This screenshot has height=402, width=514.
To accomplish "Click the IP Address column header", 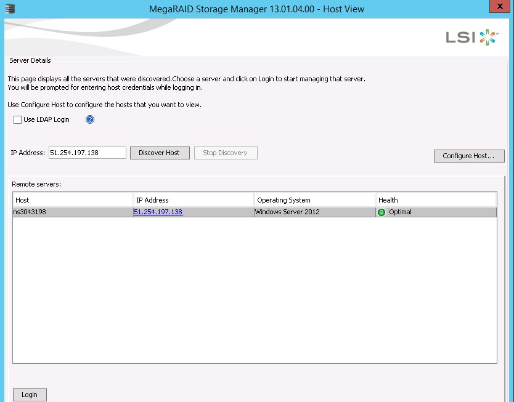I will (x=194, y=200).
